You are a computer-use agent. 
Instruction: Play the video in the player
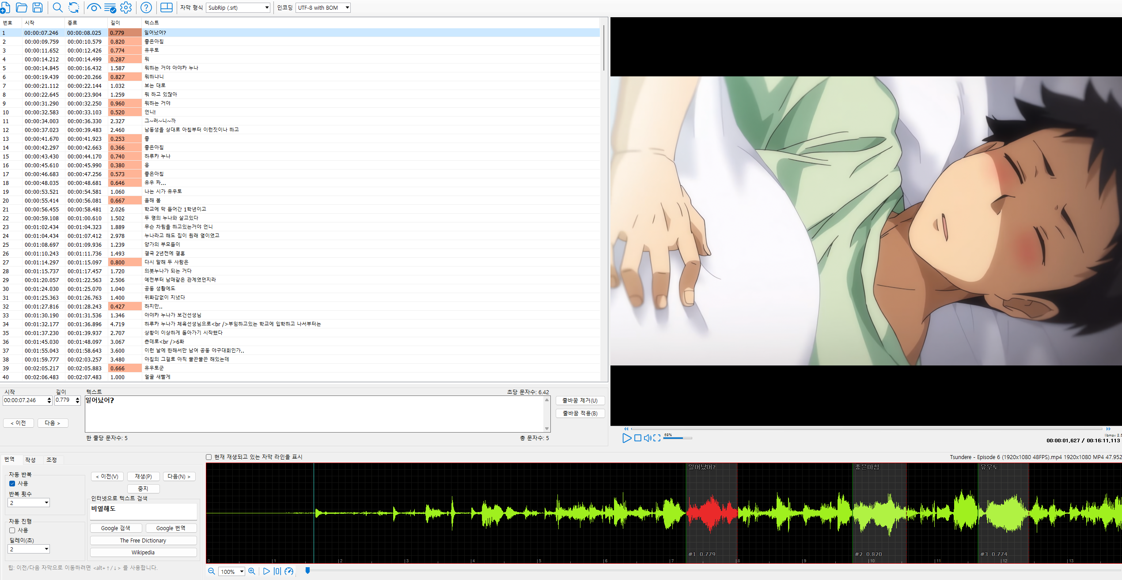626,438
